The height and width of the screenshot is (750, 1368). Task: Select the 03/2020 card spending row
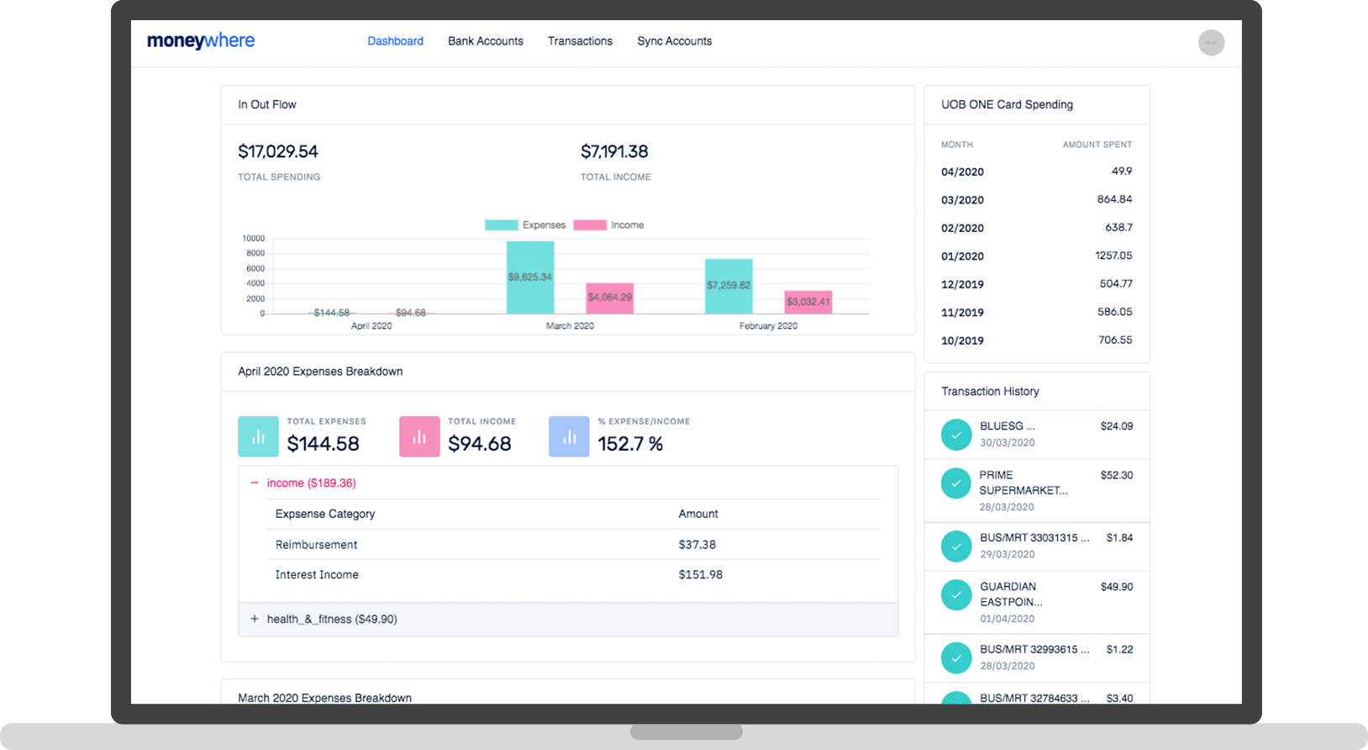pos(1037,200)
